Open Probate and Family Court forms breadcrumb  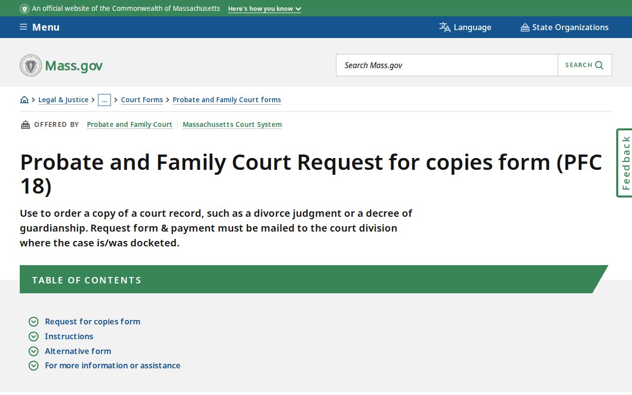coord(227,100)
